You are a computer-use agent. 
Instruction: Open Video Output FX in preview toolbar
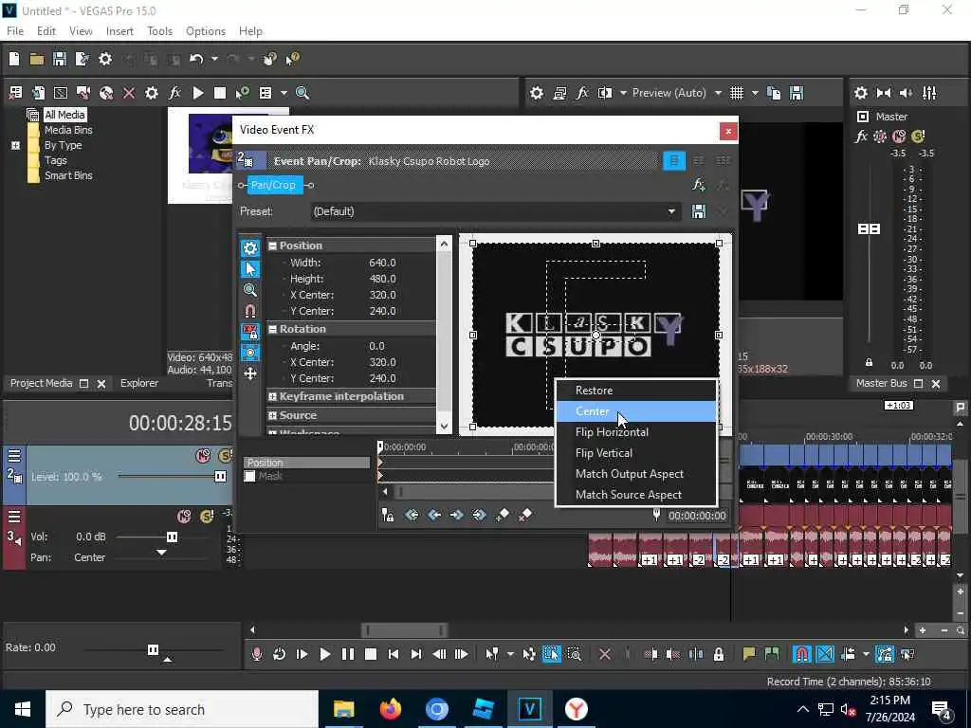point(582,93)
